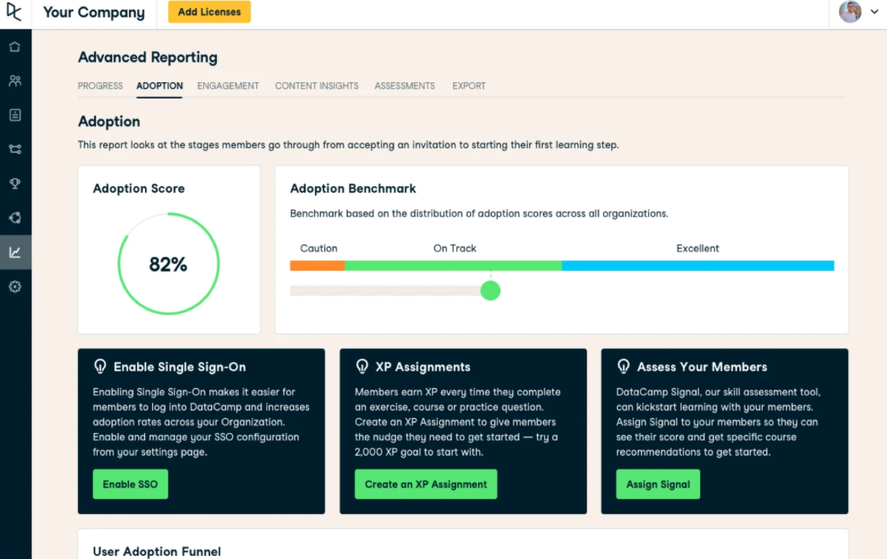The height and width of the screenshot is (559, 887).
Task: Click the Assign Signal button
Action: (658, 484)
